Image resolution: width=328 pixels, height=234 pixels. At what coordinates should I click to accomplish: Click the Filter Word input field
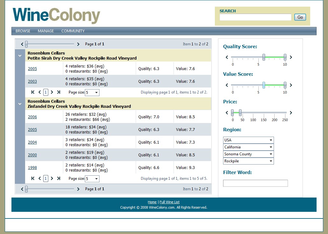coord(256,183)
